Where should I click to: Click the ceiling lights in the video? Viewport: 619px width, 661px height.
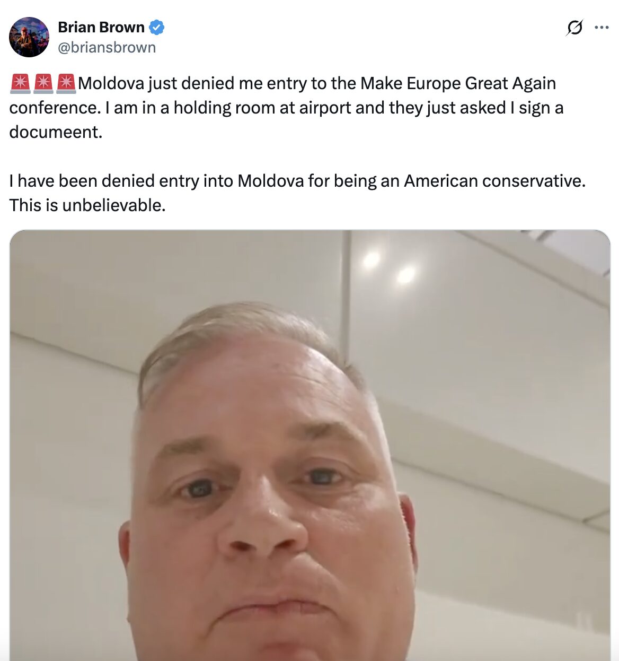coord(388,267)
